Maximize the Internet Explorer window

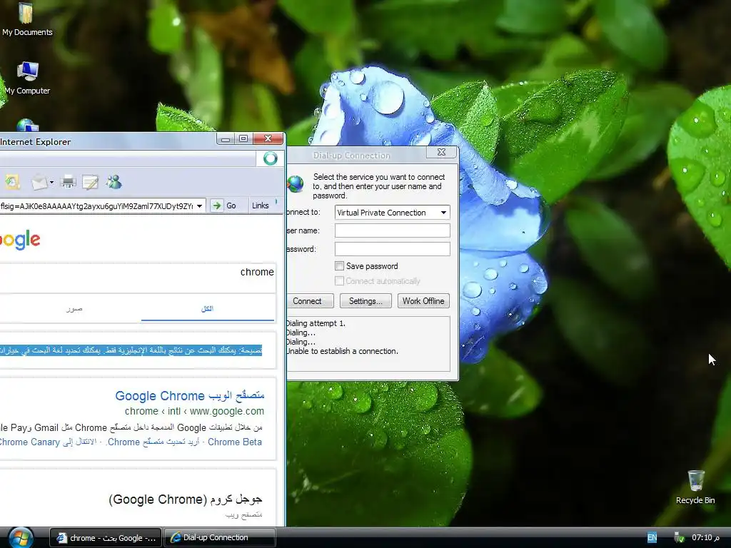243,138
